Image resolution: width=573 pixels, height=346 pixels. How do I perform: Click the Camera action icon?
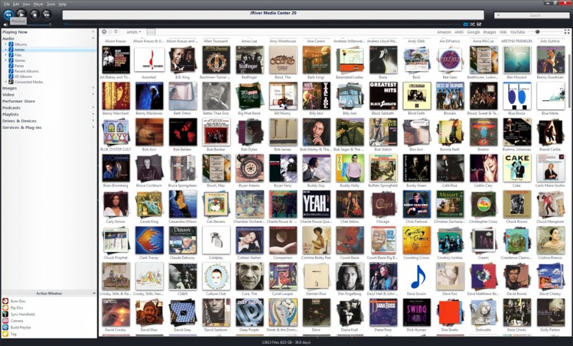pos(5,321)
